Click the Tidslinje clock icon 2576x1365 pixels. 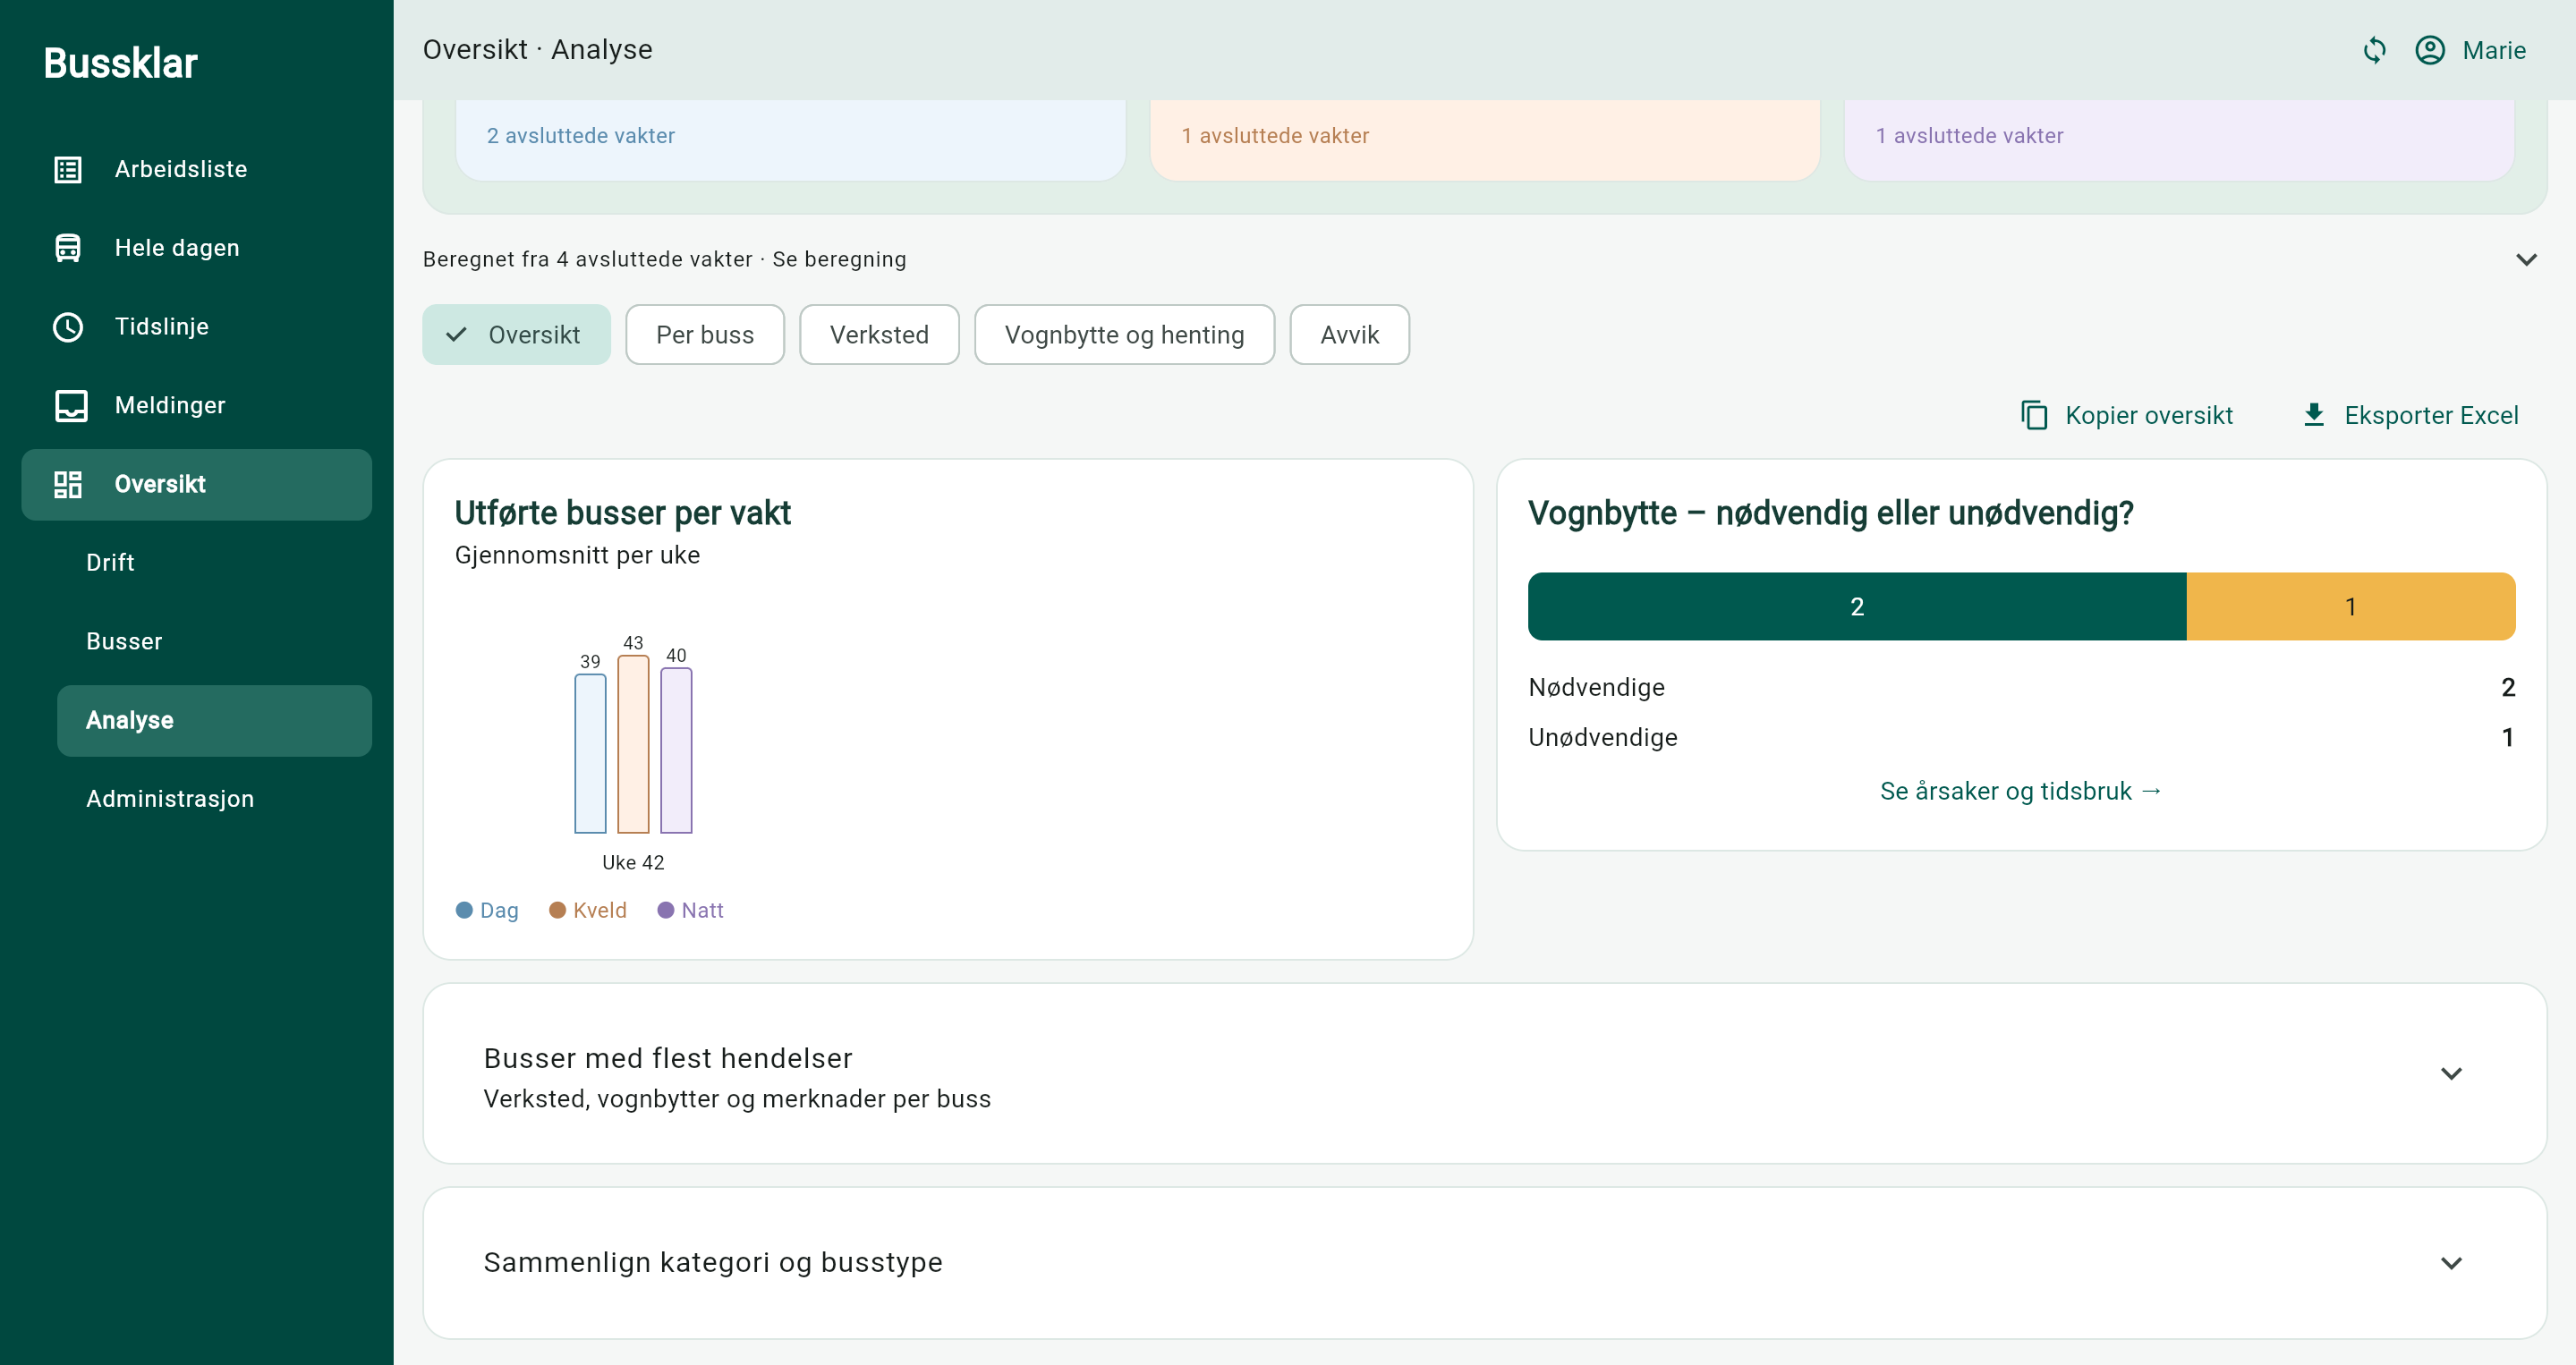[68, 327]
